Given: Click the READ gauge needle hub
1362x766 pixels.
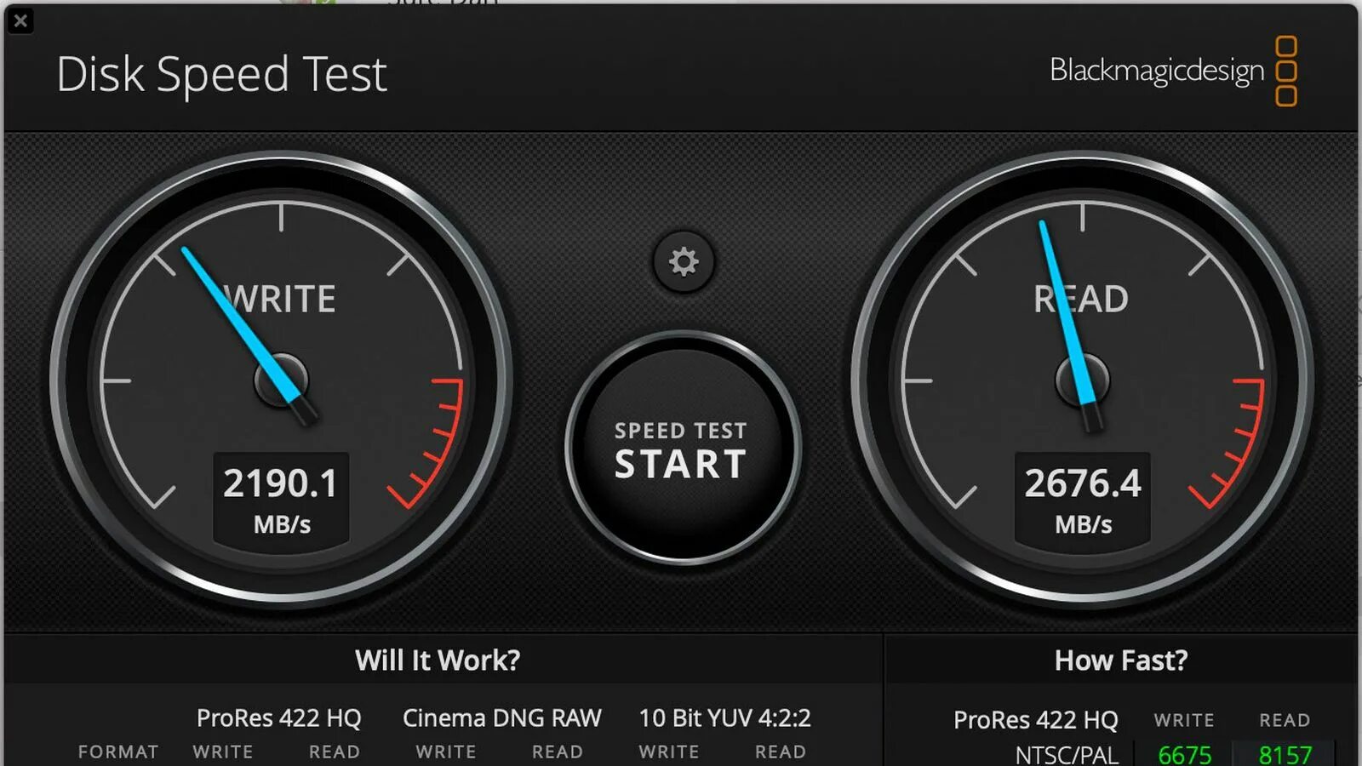Looking at the screenshot, I should 1083,380.
